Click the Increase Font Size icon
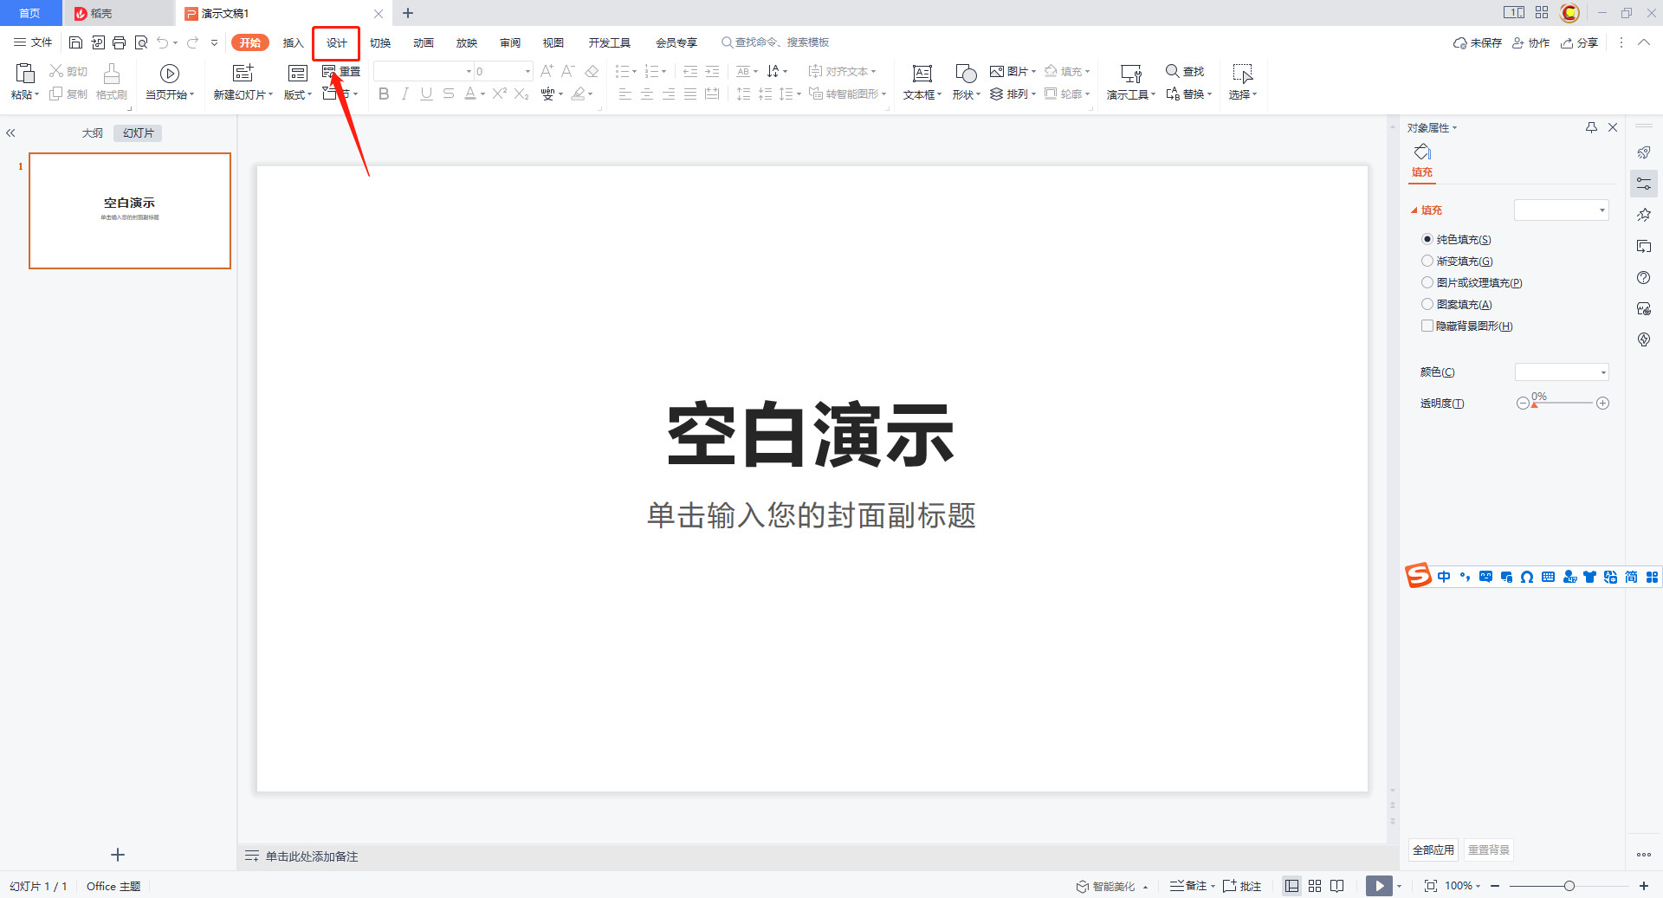This screenshot has width=1663, height=898. coord(547,71)
